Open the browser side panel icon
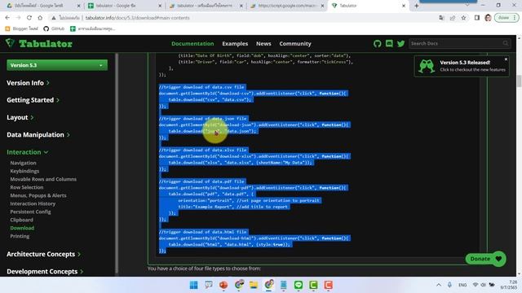Screen dimensions: 522x293 pos(477,18)
